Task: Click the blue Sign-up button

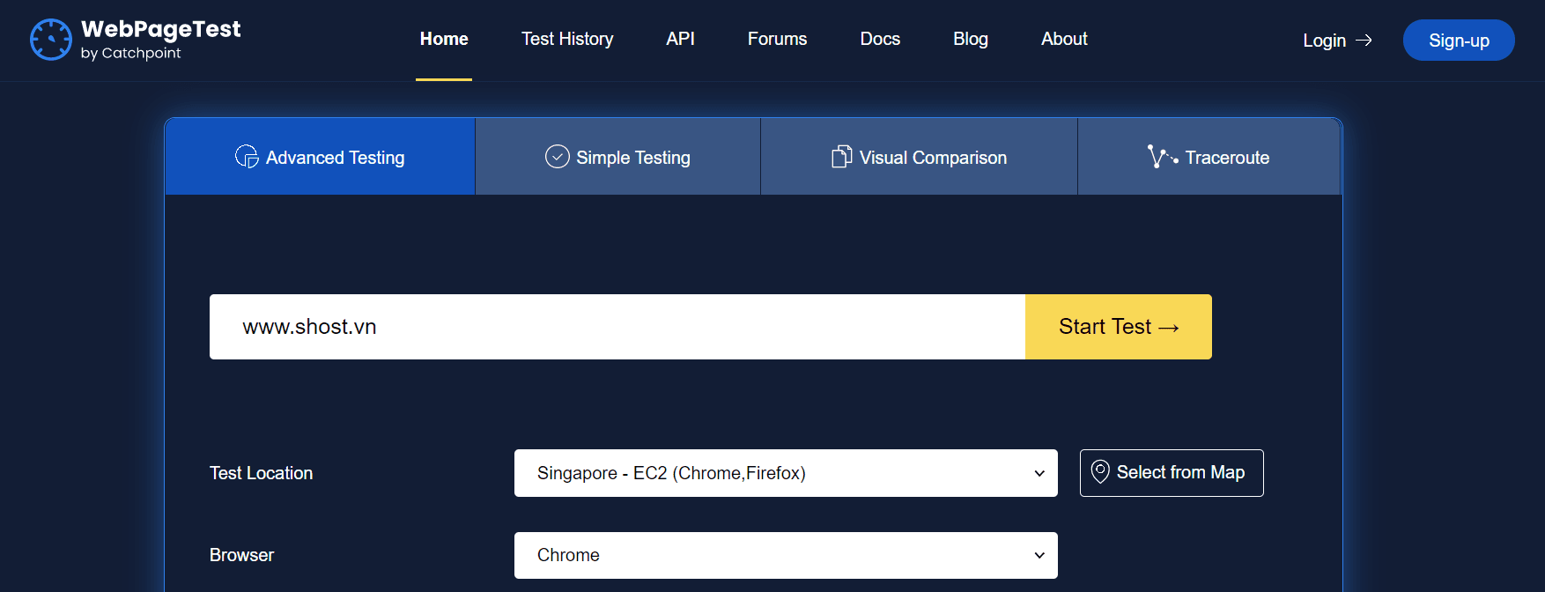Action: click(x=1458, y=41)
